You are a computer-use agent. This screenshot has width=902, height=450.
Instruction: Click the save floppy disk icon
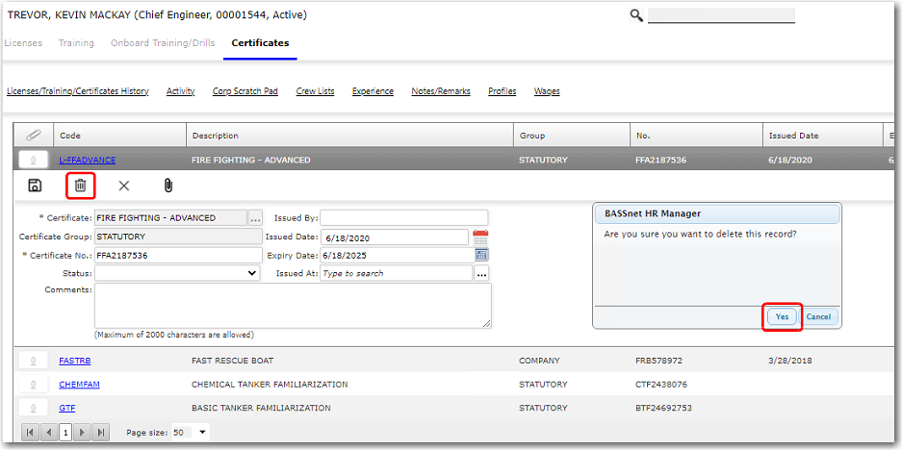[x=35, y=186]
